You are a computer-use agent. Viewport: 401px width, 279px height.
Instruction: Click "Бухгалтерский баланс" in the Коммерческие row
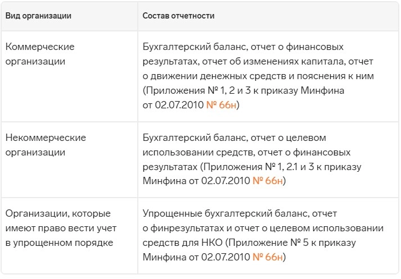point(188,47)
